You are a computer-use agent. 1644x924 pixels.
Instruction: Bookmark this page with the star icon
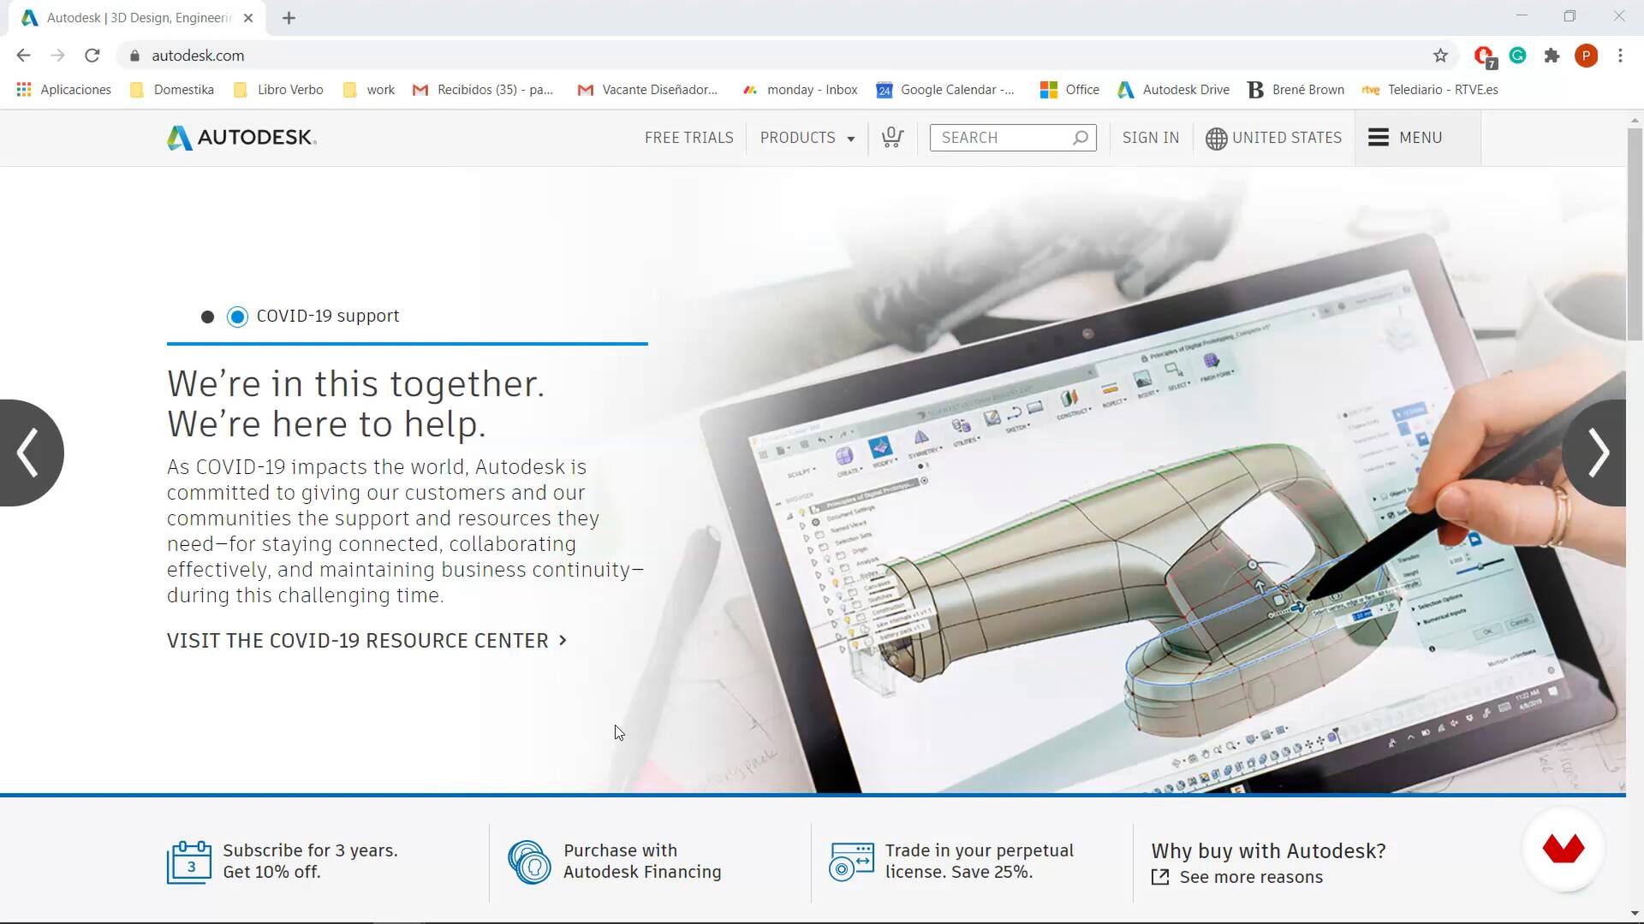click(x=1440, y=56)
